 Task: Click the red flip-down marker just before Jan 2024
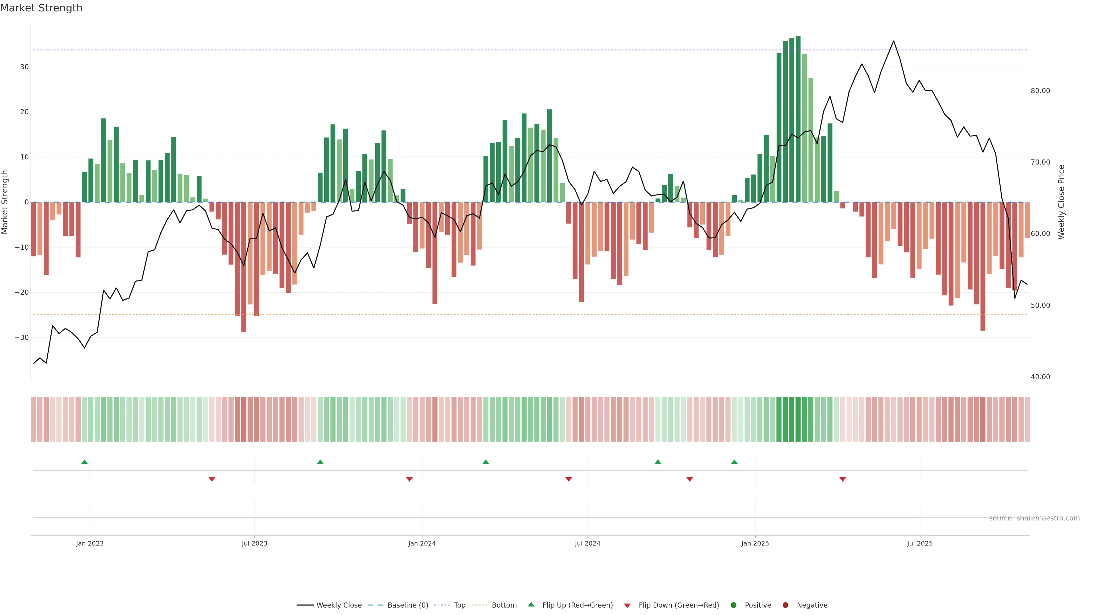(409, 479)
